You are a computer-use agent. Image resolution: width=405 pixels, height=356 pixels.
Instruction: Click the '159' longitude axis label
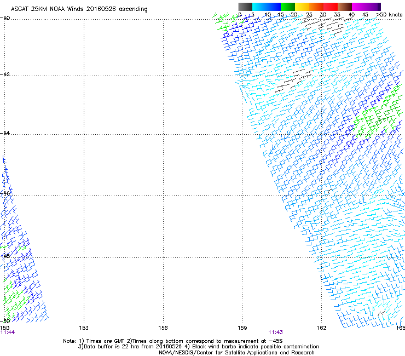point(242,328)
